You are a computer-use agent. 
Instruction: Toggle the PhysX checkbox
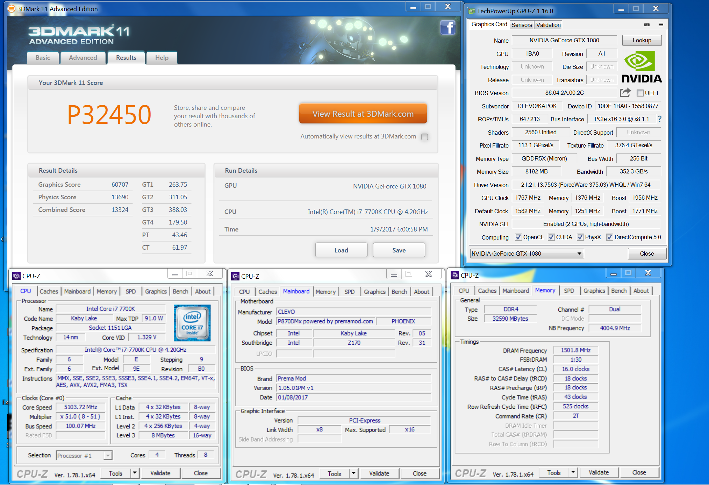tap(580, 237)
